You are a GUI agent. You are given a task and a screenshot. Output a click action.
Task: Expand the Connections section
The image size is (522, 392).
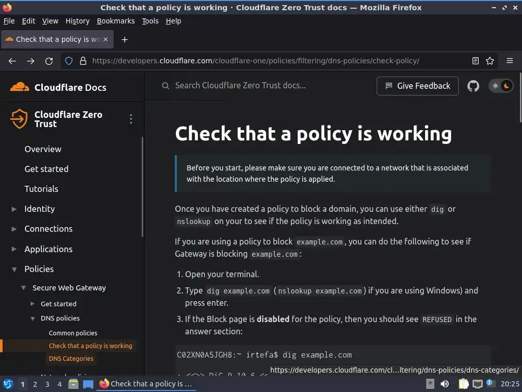[14, 229]
